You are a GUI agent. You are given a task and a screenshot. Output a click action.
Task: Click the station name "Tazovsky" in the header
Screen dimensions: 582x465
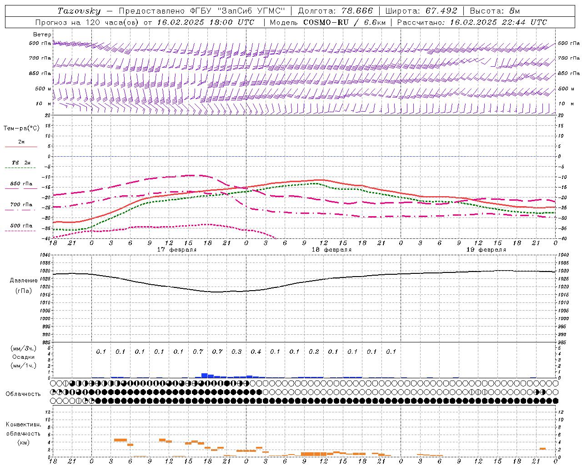(x=79, y=11)
